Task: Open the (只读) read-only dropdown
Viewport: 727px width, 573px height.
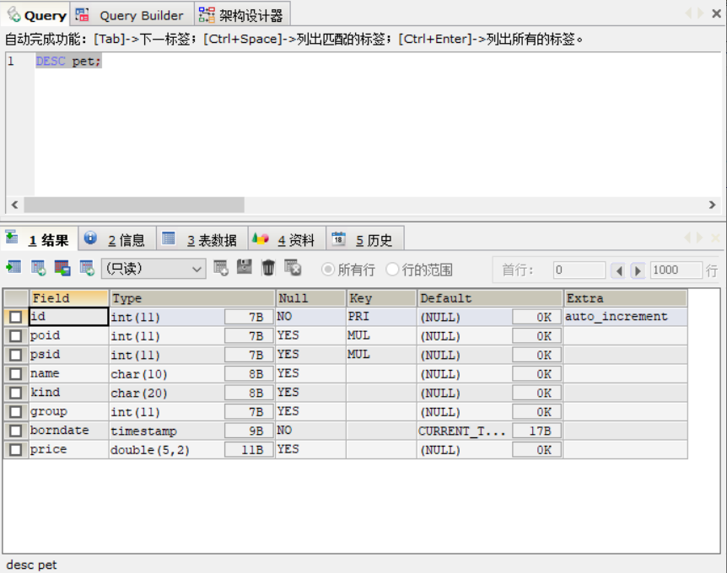Action: click(153, 269)
